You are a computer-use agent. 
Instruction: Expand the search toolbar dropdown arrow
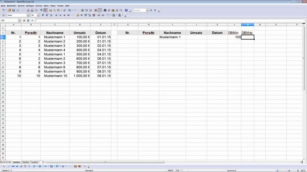(147, 10)
